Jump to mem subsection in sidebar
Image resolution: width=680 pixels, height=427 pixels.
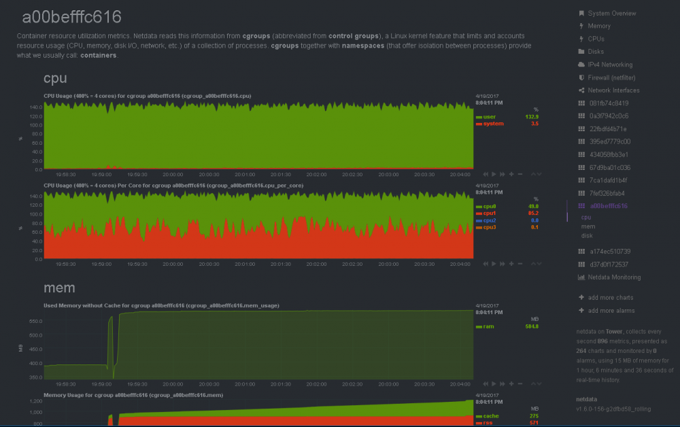(588, 226)
